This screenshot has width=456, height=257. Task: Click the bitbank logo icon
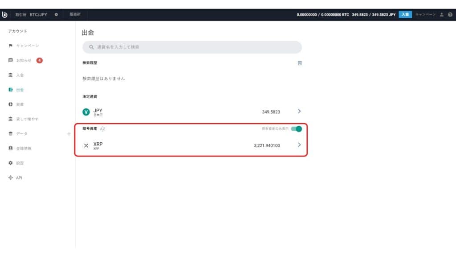coord(4,15)
